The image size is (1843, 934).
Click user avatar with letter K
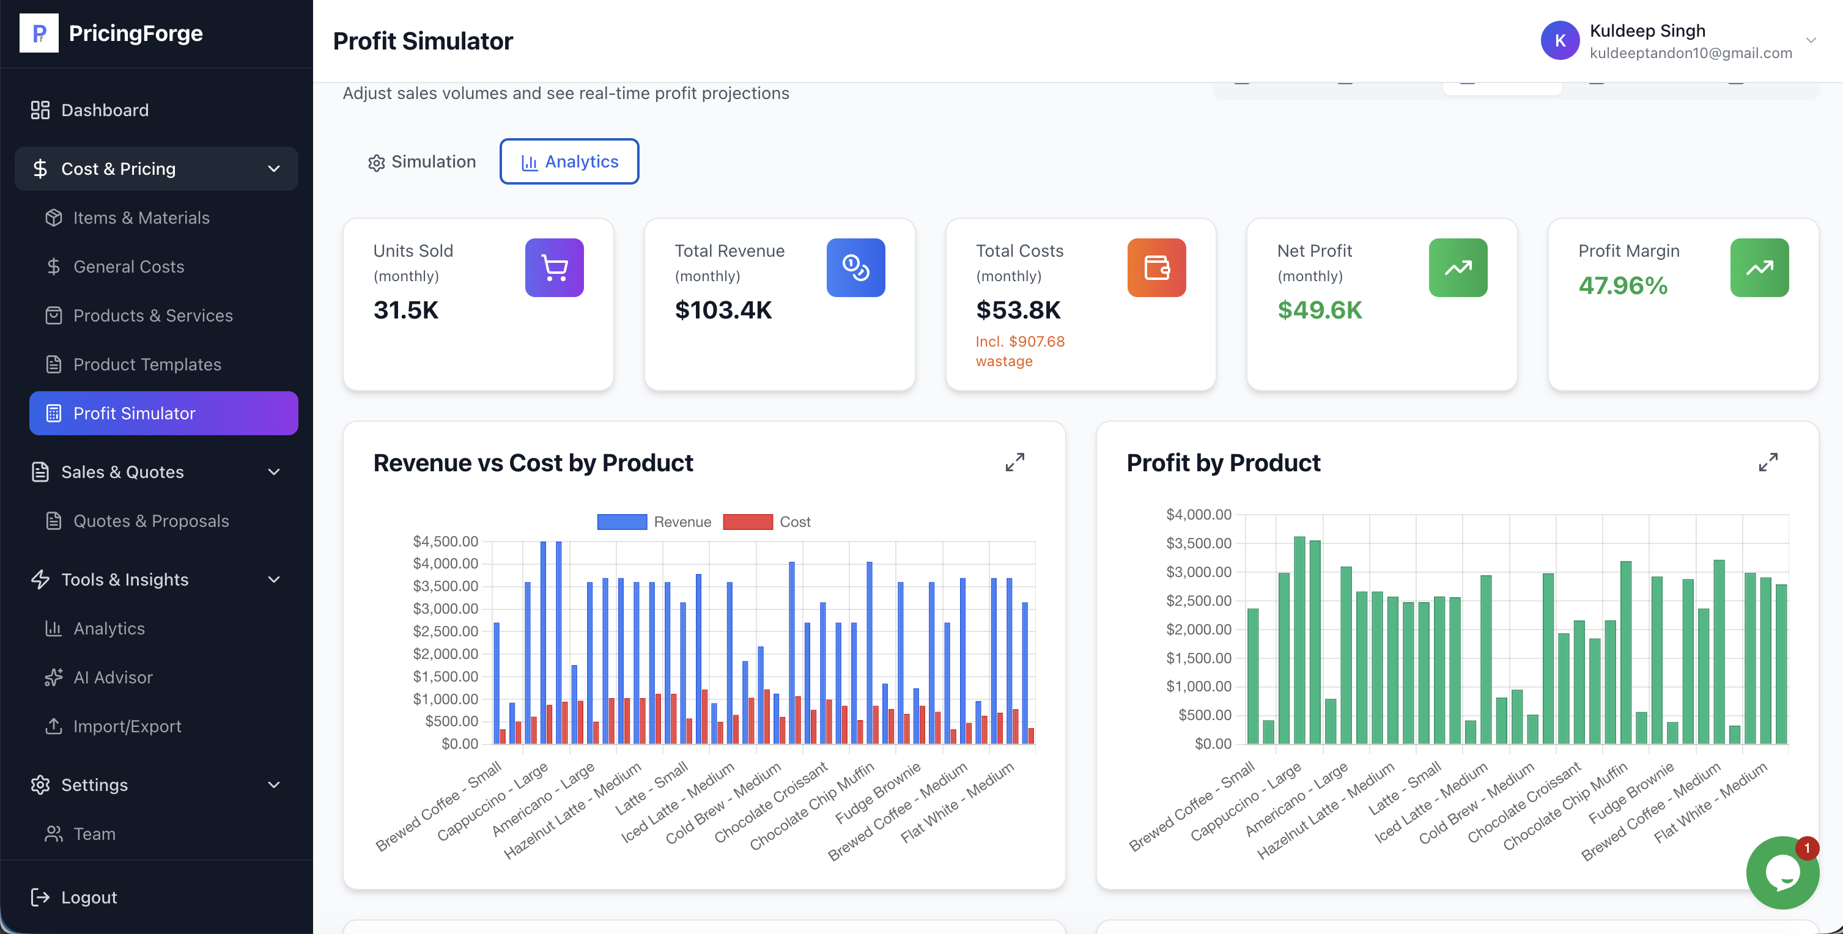tap(1560, 41)
